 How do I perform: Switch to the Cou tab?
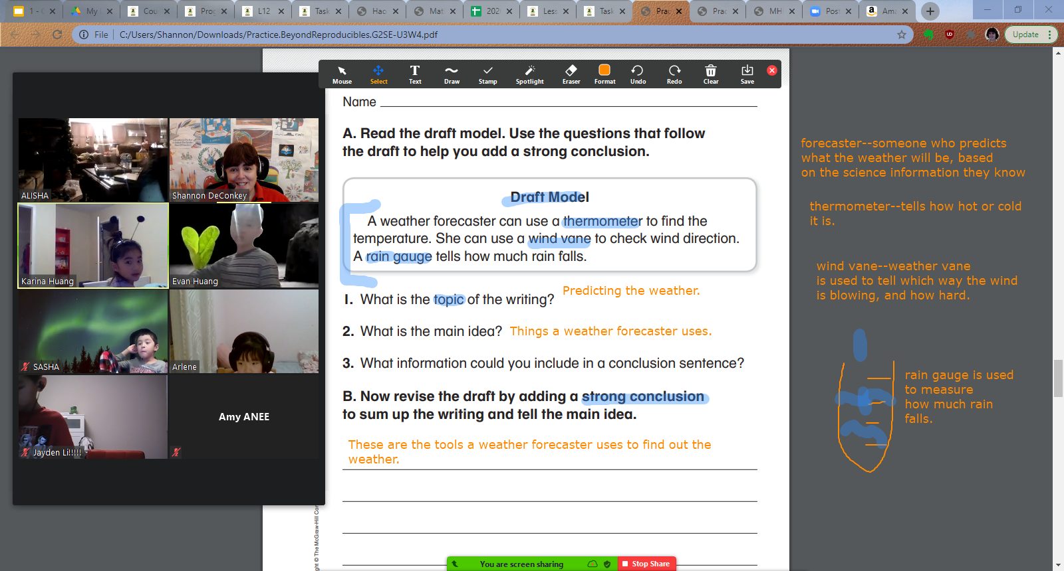tap(150, 11)
